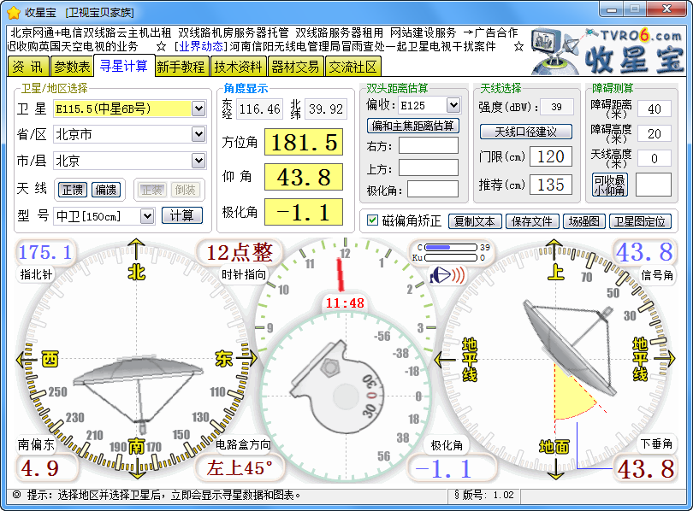Viewport: 693px width, 511px height.
Task: Click the 可收最小仰角 result box
Action: [654, 185]
